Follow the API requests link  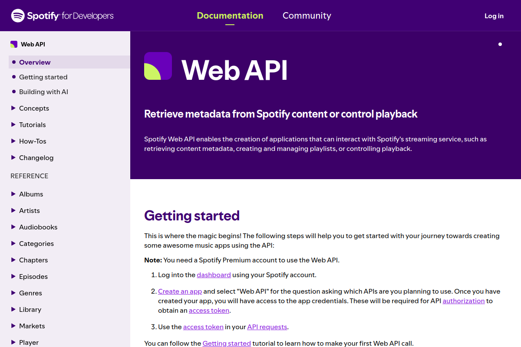[267, 327]
